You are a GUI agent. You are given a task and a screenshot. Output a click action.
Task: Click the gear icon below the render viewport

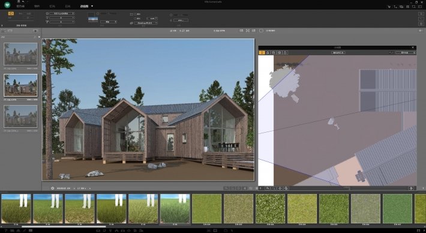click(x=52, y=188)
